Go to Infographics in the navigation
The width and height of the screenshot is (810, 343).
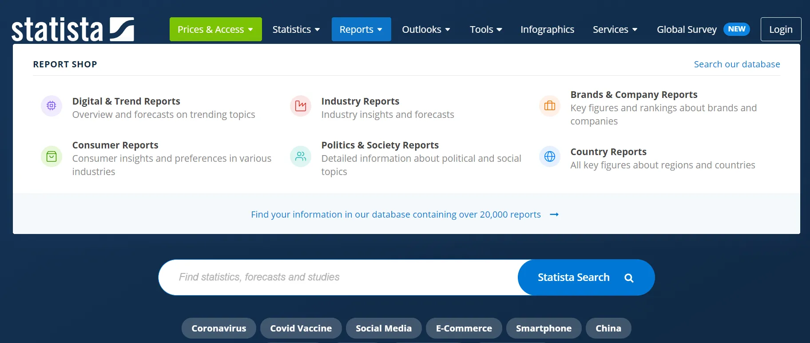point(547,29)
